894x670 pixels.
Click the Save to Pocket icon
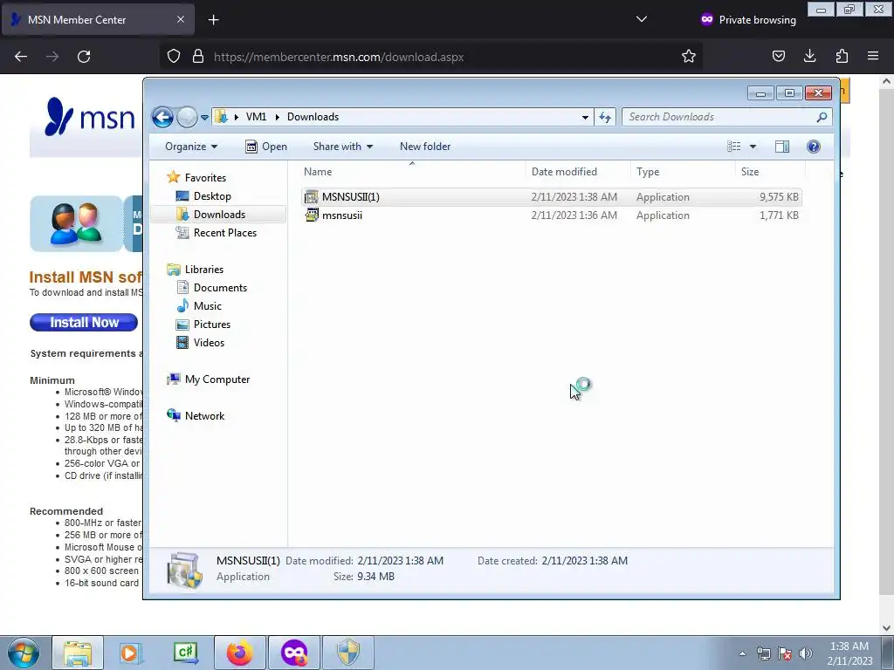click(779, 56)
